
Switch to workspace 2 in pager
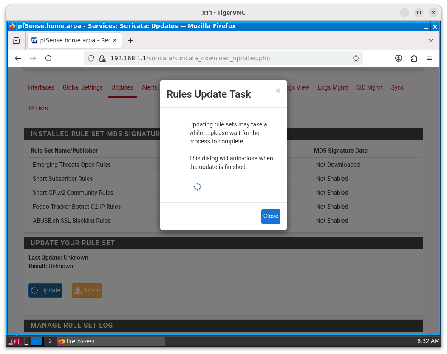click(x=50, y=341)
